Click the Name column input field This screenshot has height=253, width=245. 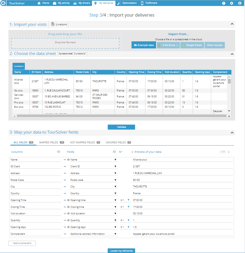pos(36,160)
